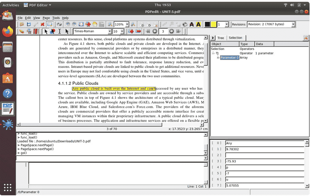Click the black color swatch
The image size is (311, 196).
tap(208, 24)
